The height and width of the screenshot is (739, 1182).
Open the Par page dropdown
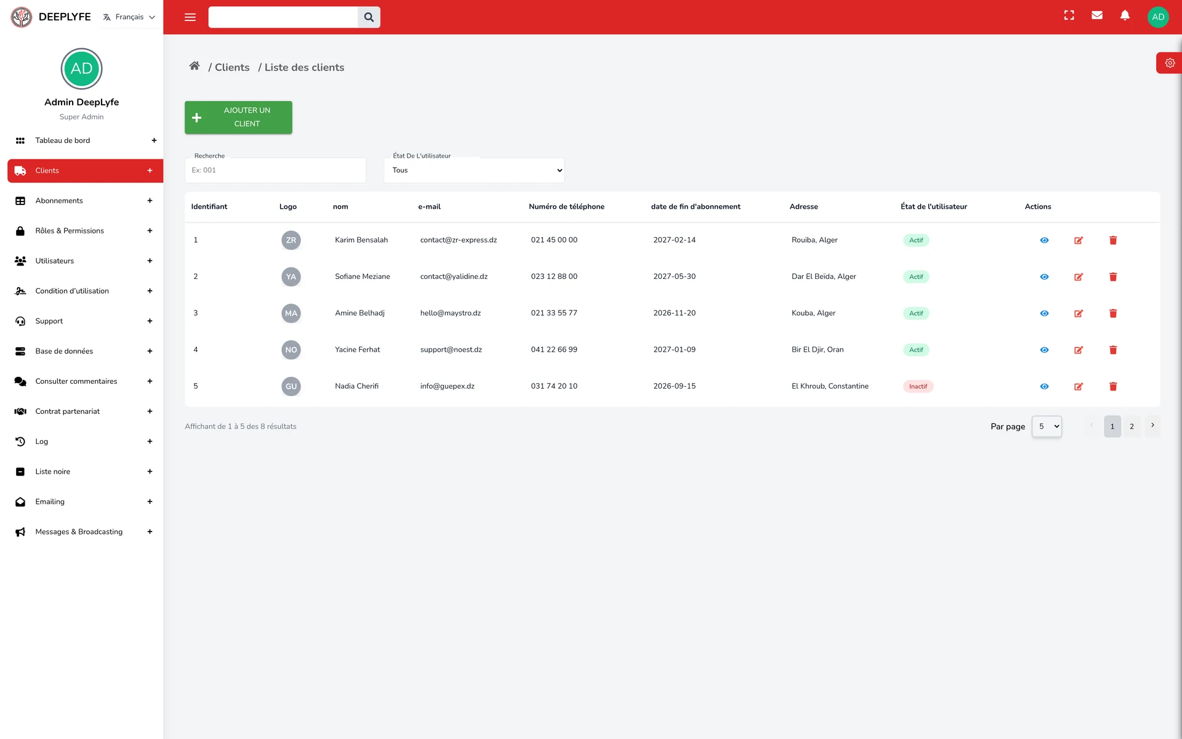coord(1047,426)
